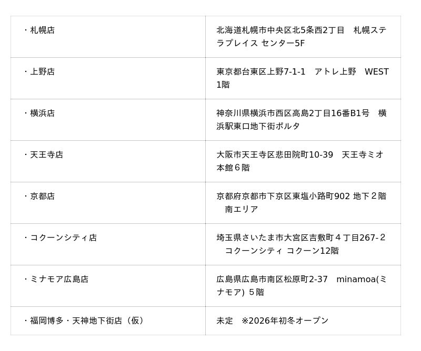Image resolution: width=421 pixels, height=351 pixels.
Task: Select the 横浜駅東口地下街ポルタ address
Action: coord(302,120)
